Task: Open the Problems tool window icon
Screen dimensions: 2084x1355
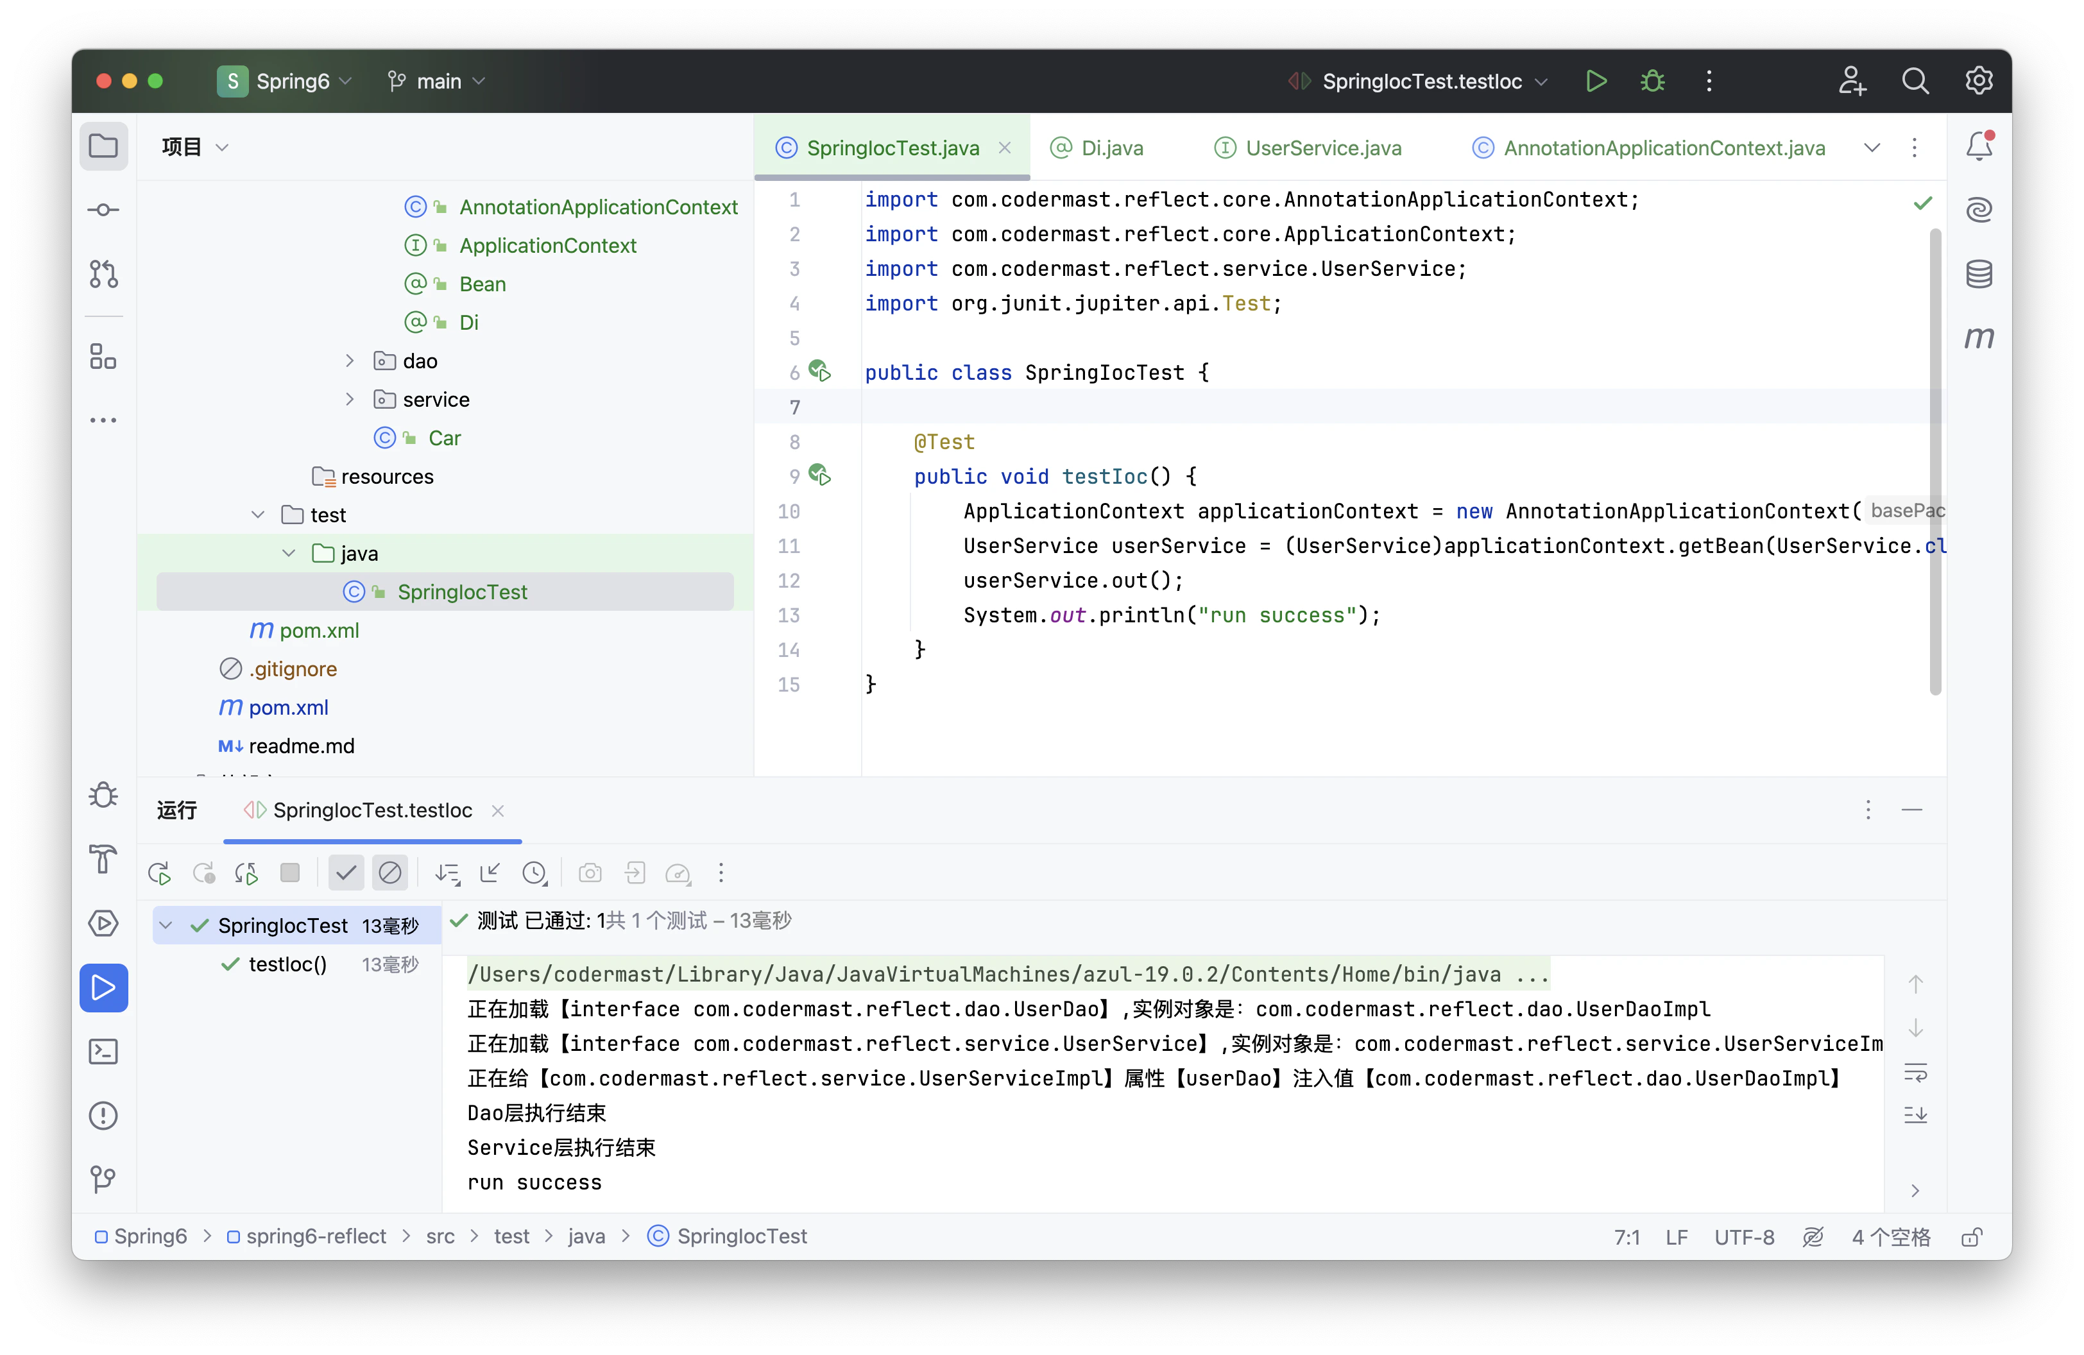Action: point(103,1115)
